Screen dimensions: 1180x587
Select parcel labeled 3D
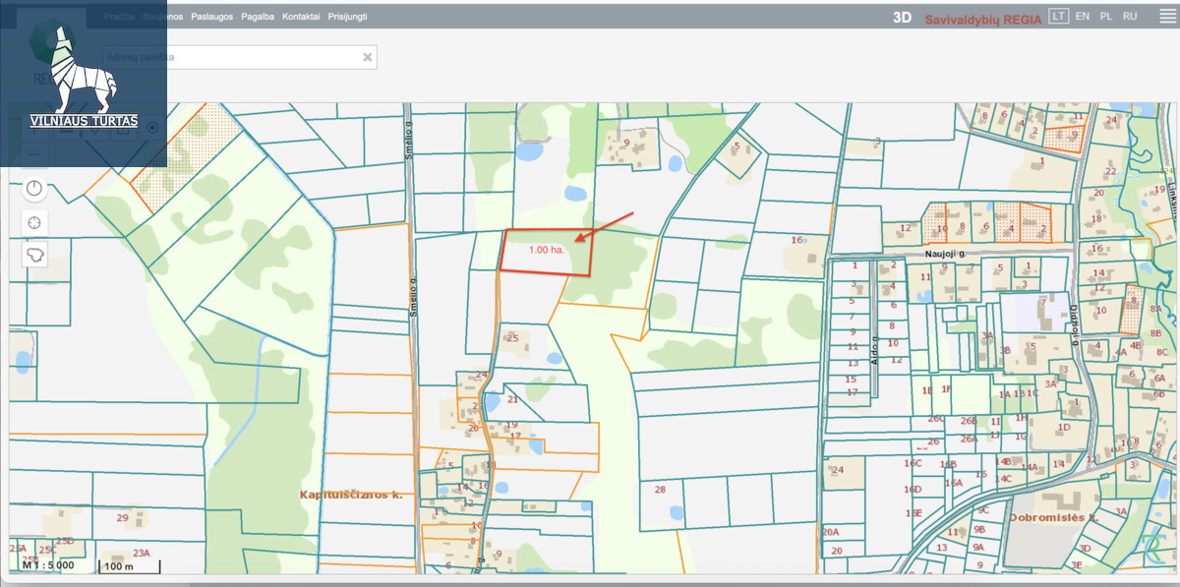[1085, 548]
